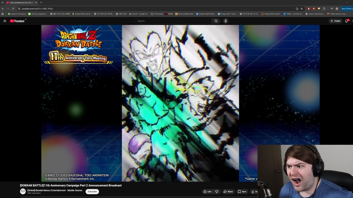Open the browser extensions puzzle menu
This screenshot has width=353, height=198.
(x=324, y=9)
